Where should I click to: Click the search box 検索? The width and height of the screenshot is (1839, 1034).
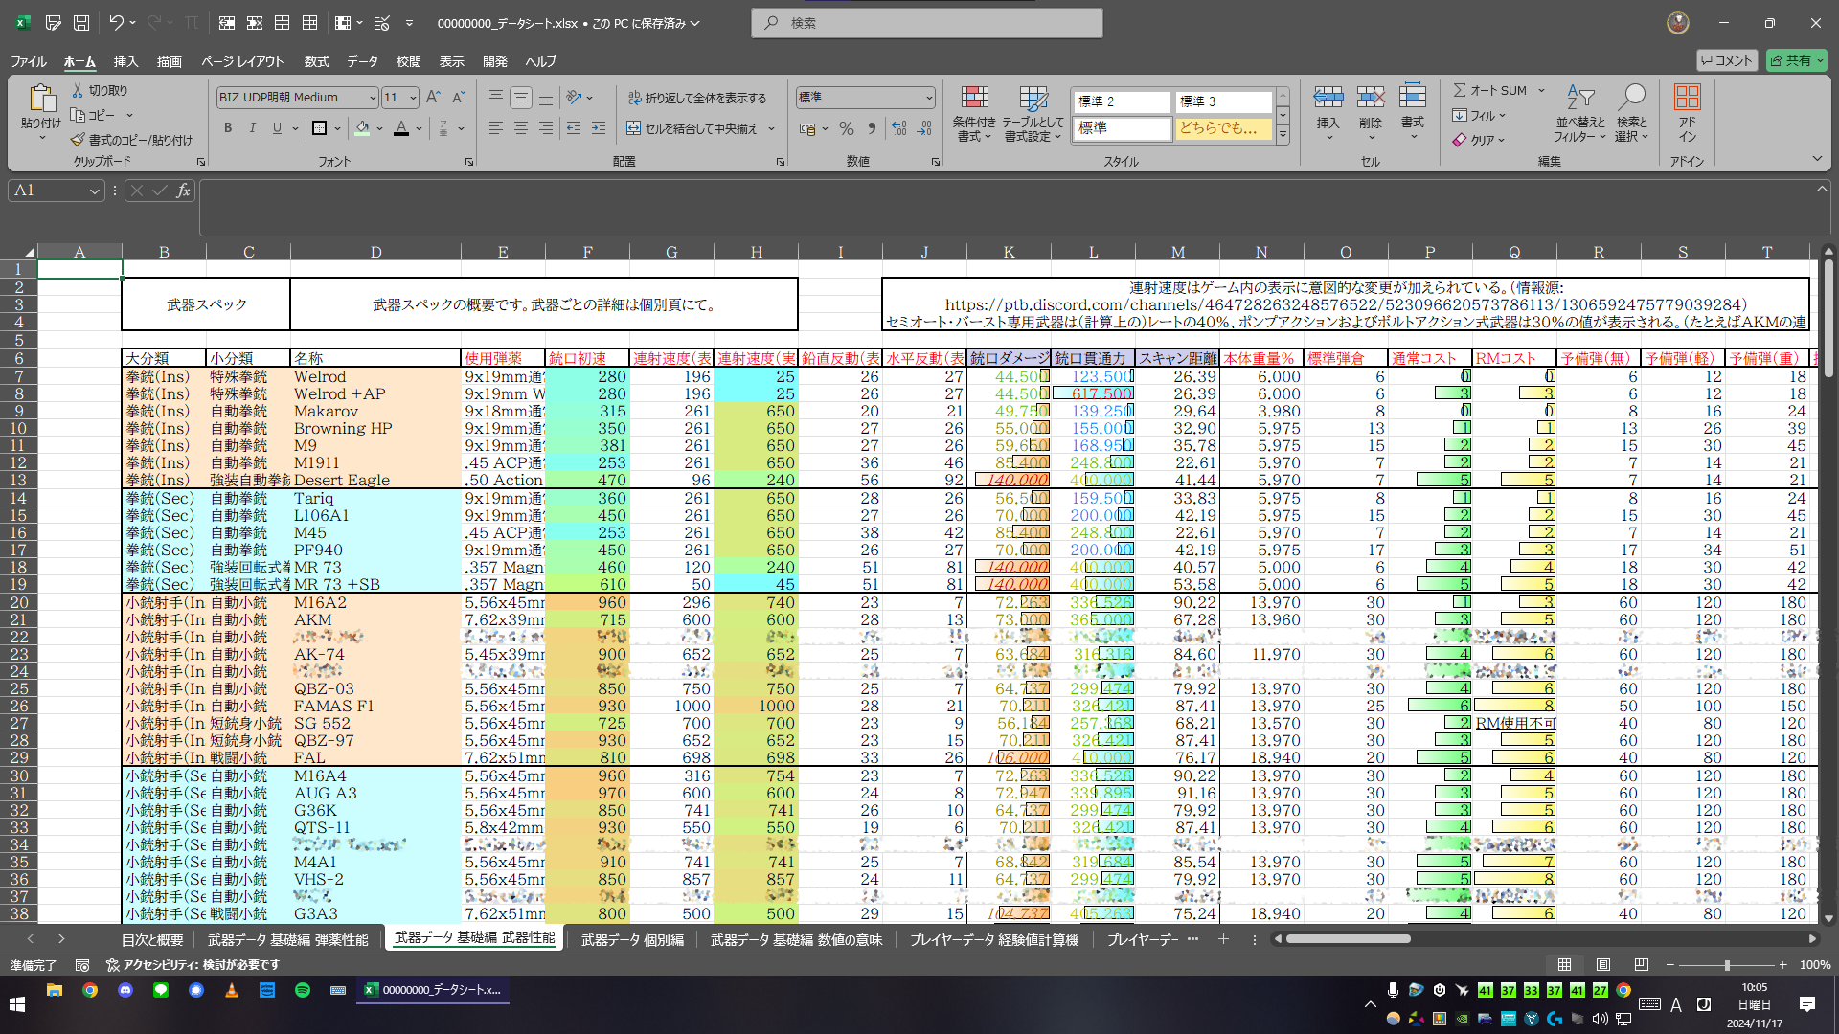click(x=927, y=23)
